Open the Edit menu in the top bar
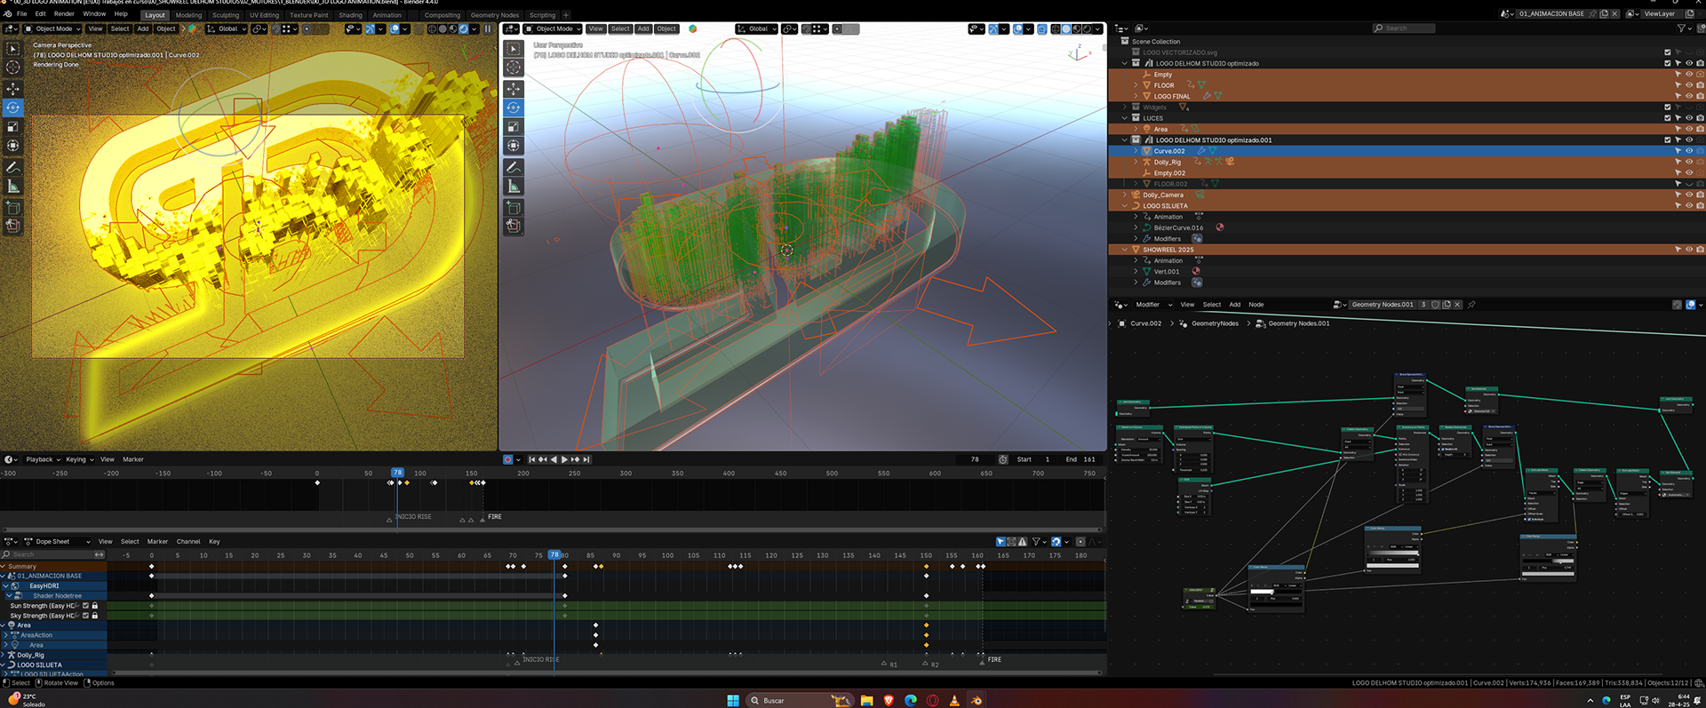This screenshot has width=1706, height=708. tap(41, 14)
